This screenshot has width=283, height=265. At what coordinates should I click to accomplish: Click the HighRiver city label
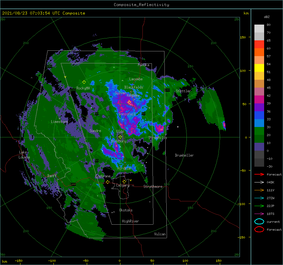pyautogui.click(x=130, y=221)
